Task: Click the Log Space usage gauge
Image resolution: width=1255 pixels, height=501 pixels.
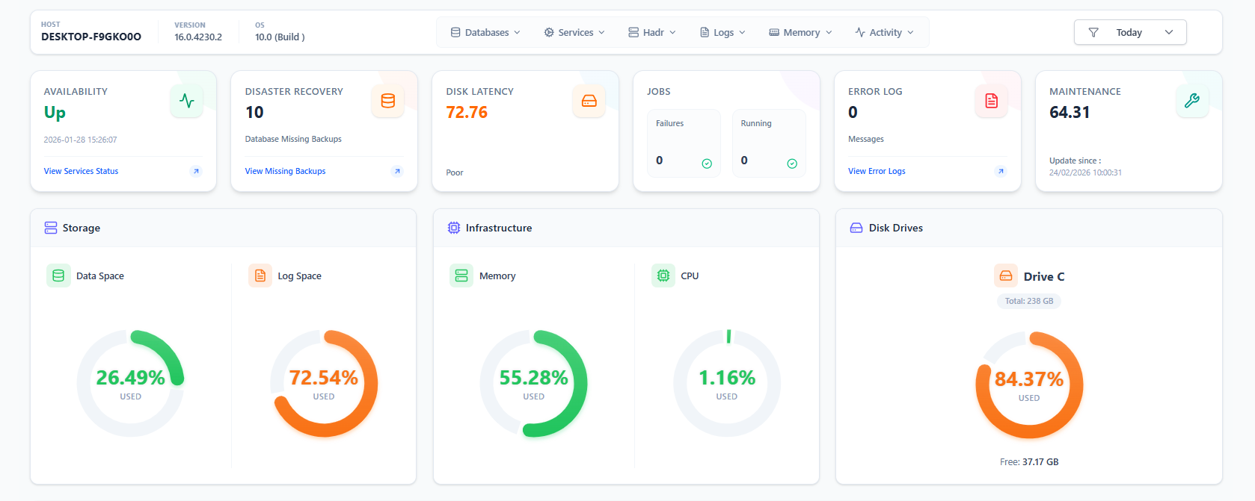Action: pyautogui.click(x=324, y=384)
